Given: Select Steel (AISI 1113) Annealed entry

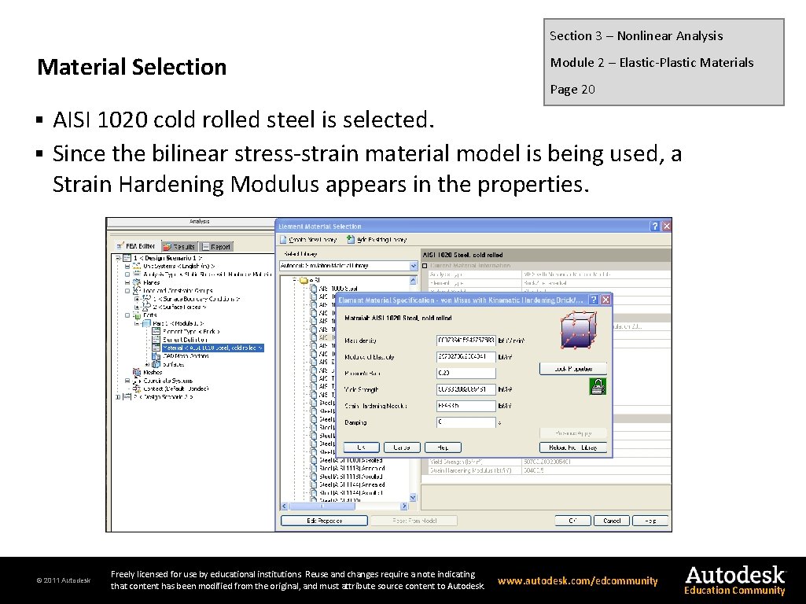Looking at the screenshot, I should coord(352,468).
